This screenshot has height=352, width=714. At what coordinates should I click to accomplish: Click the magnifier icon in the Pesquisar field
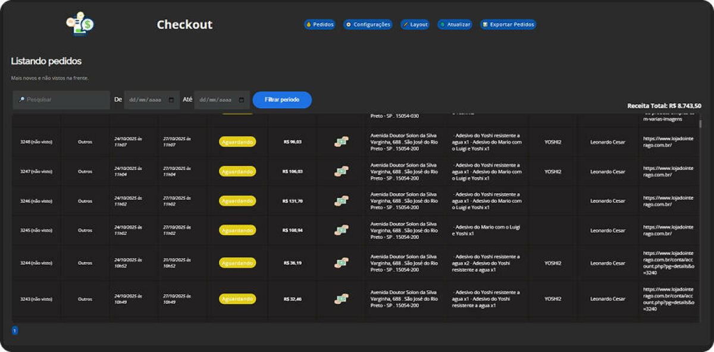(21, 99)
